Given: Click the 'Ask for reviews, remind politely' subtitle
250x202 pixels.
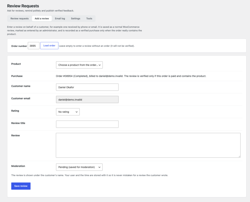Looking at the screenshot, I should click(x=40, y=11).
